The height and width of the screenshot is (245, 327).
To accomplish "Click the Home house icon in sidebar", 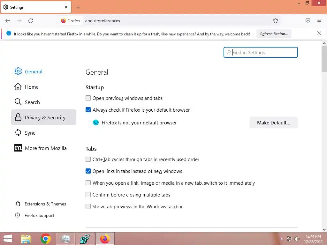I will click(x=18, y=87).
